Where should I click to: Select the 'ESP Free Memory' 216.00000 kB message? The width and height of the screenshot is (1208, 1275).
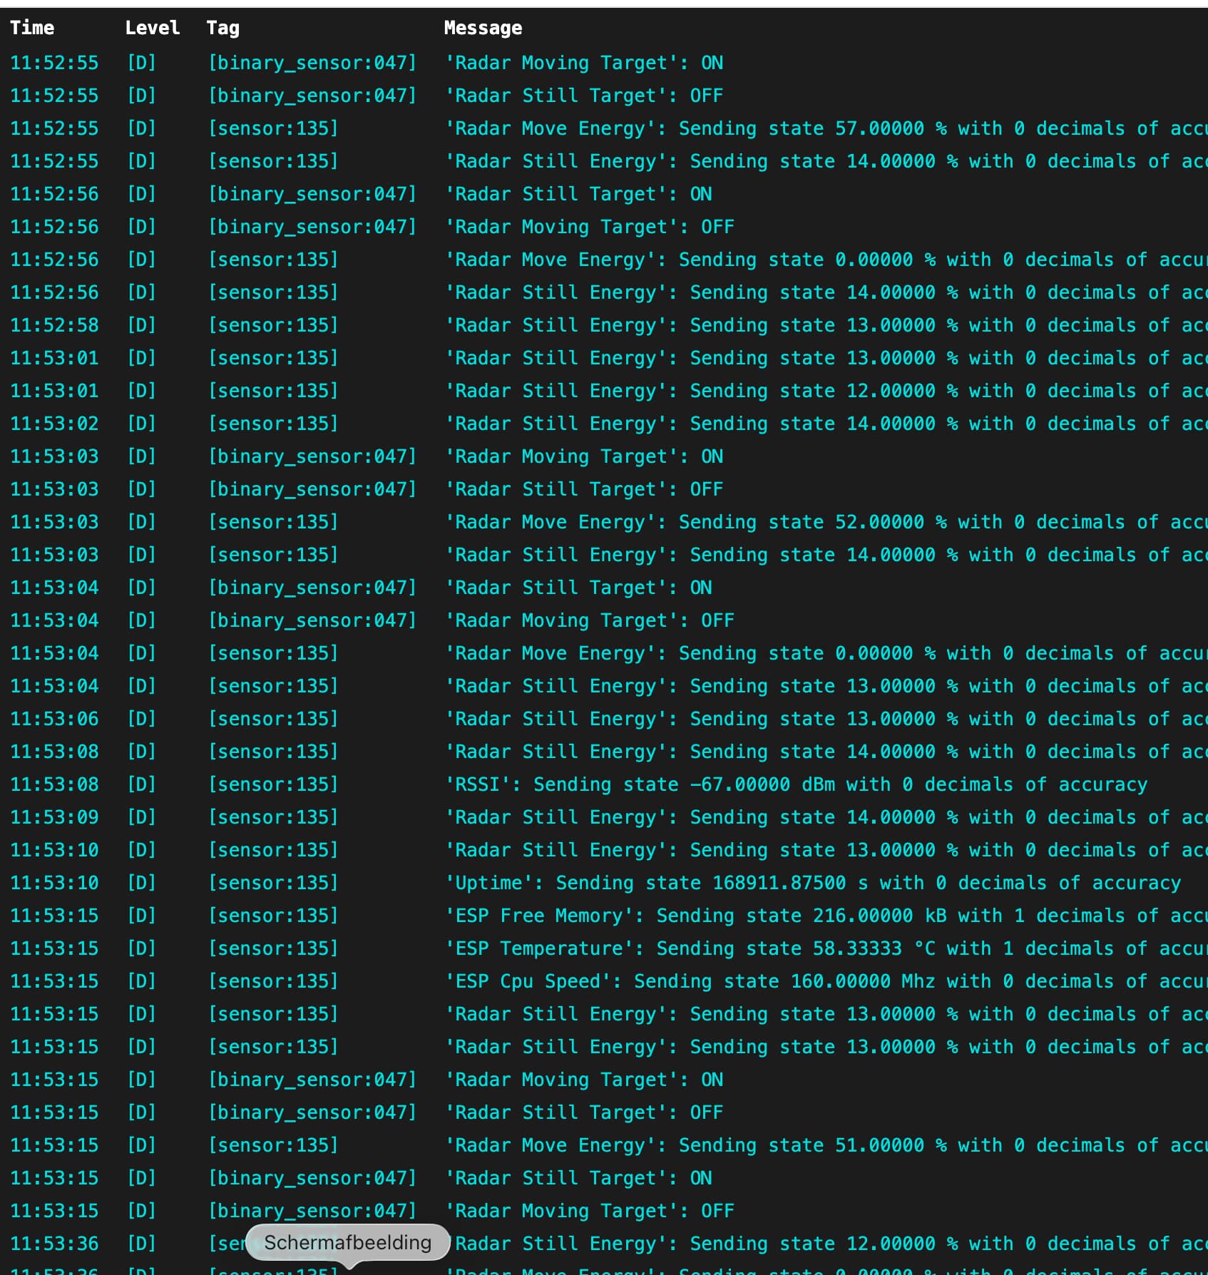(826, 916)
